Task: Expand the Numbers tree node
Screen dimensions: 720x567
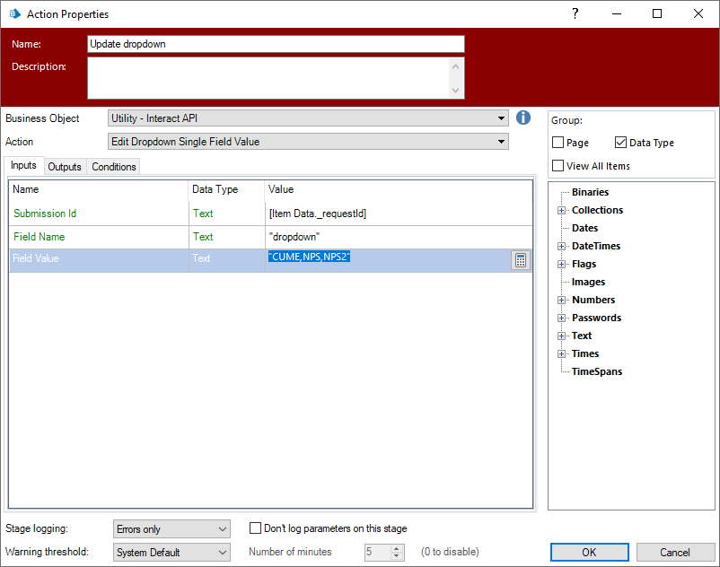Action: [561, 300]
